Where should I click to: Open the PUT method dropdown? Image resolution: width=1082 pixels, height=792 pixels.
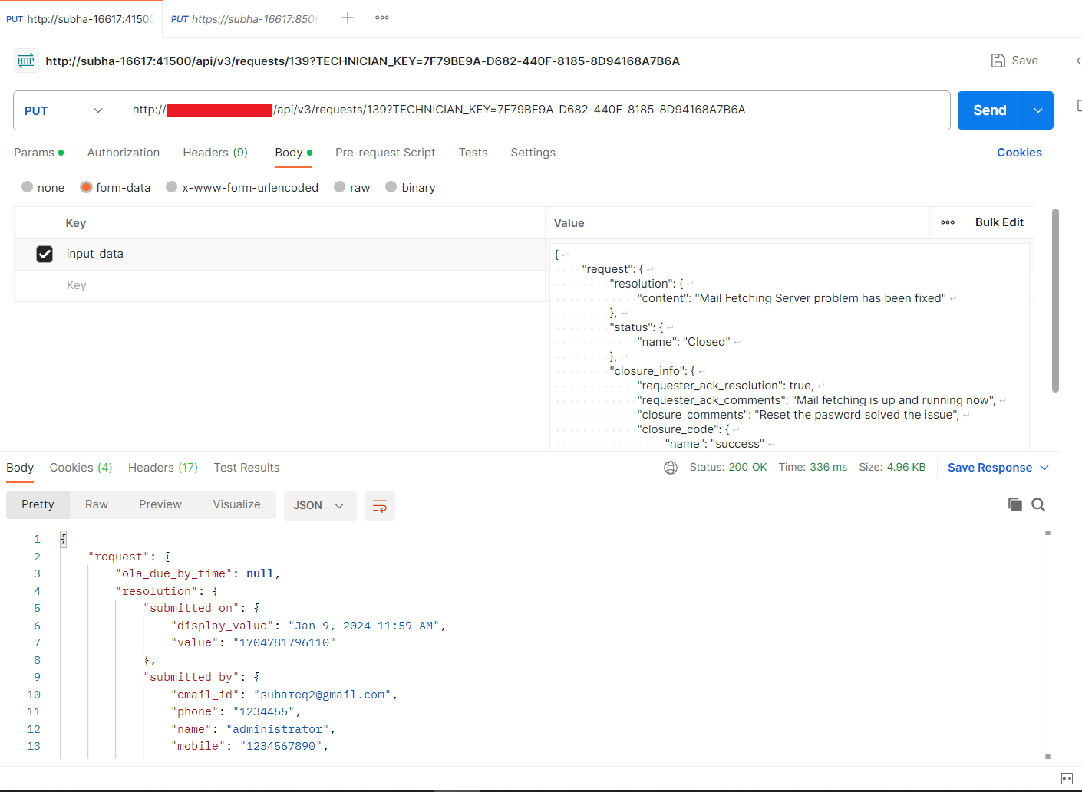click(x=66, y=110)
